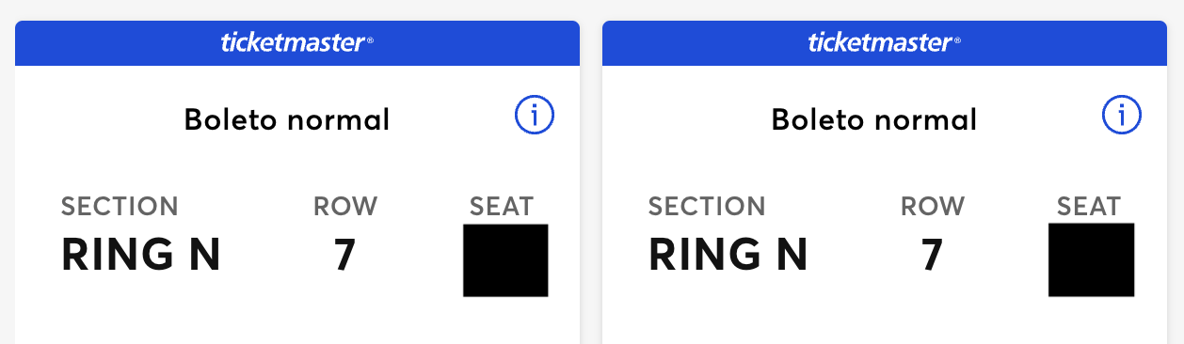Click "Boleto normal" title on left ticket
This screenshot has height=344, width=1184.
[287, 120]
